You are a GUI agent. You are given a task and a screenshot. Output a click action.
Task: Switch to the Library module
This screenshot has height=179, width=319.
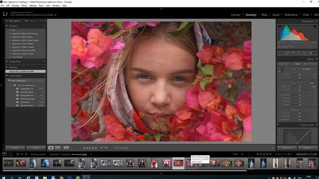[236, 15]
